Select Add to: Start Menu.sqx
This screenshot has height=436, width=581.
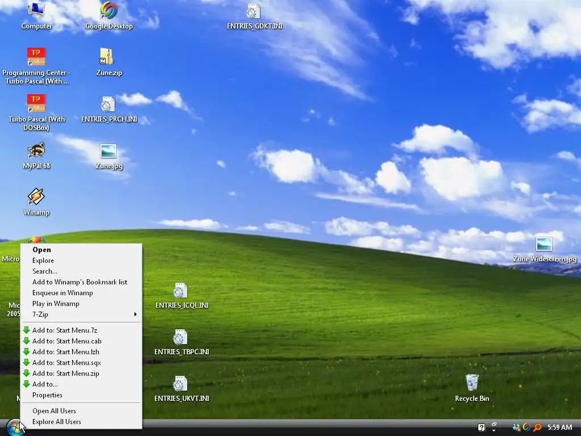(x=81, y=363)
